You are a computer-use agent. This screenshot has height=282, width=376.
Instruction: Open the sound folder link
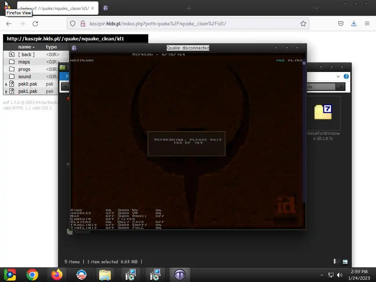(25, 76)
